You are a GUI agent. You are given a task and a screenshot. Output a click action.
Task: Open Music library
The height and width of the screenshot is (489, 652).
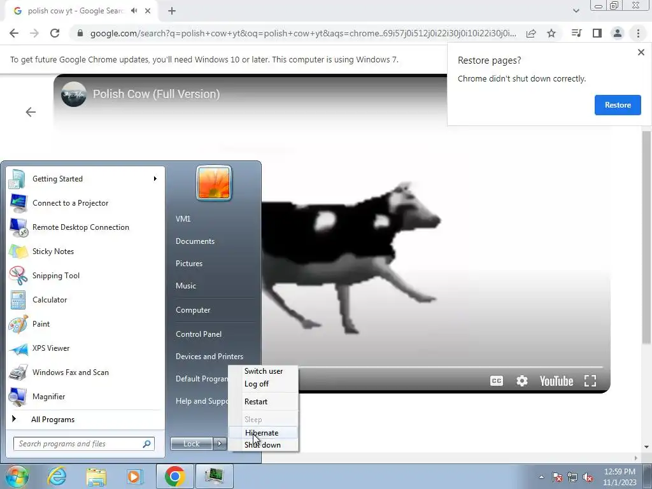185,286
